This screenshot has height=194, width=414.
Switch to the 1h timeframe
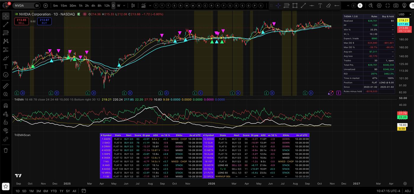(x=81, y=5)
